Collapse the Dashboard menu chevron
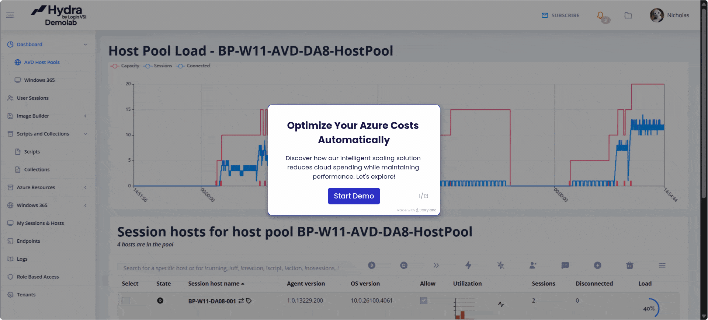Viewport: 708px width, 320px height. pos(85,45)
